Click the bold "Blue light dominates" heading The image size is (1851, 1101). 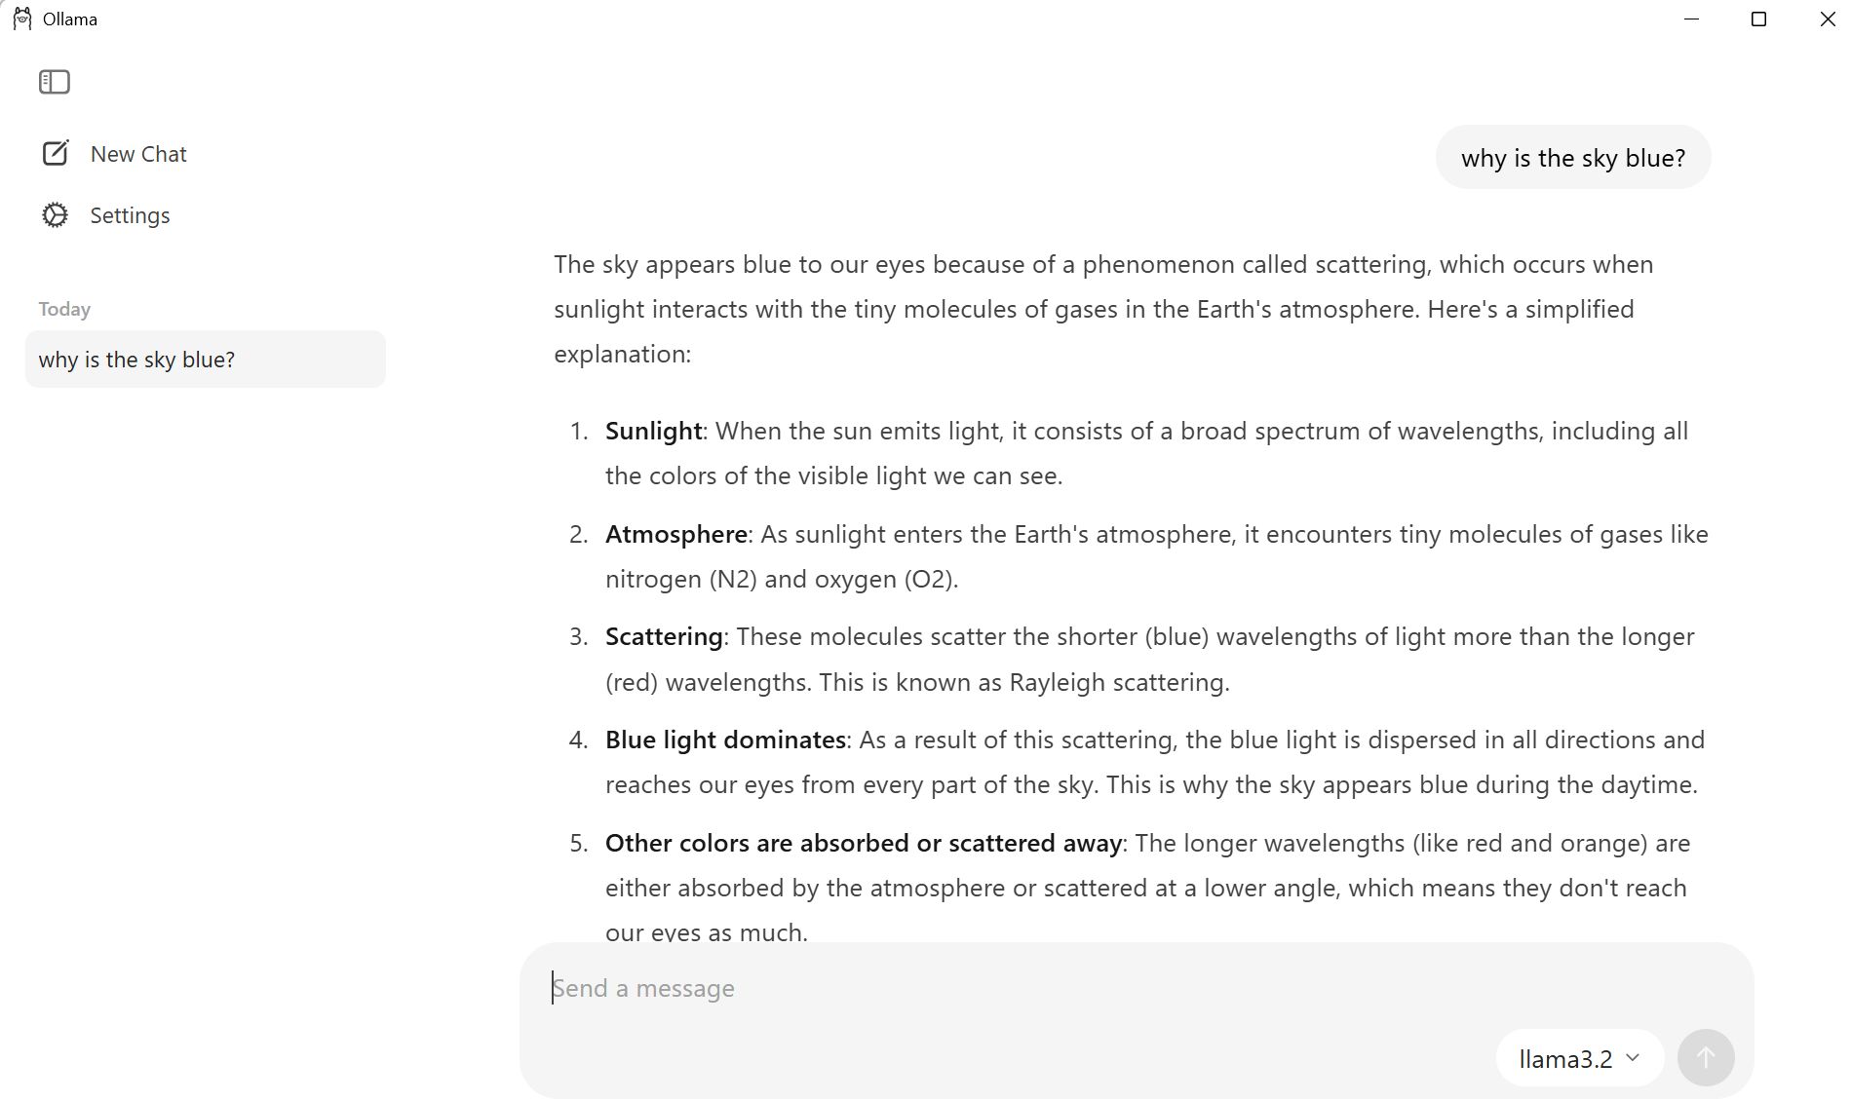click(725, 740)
